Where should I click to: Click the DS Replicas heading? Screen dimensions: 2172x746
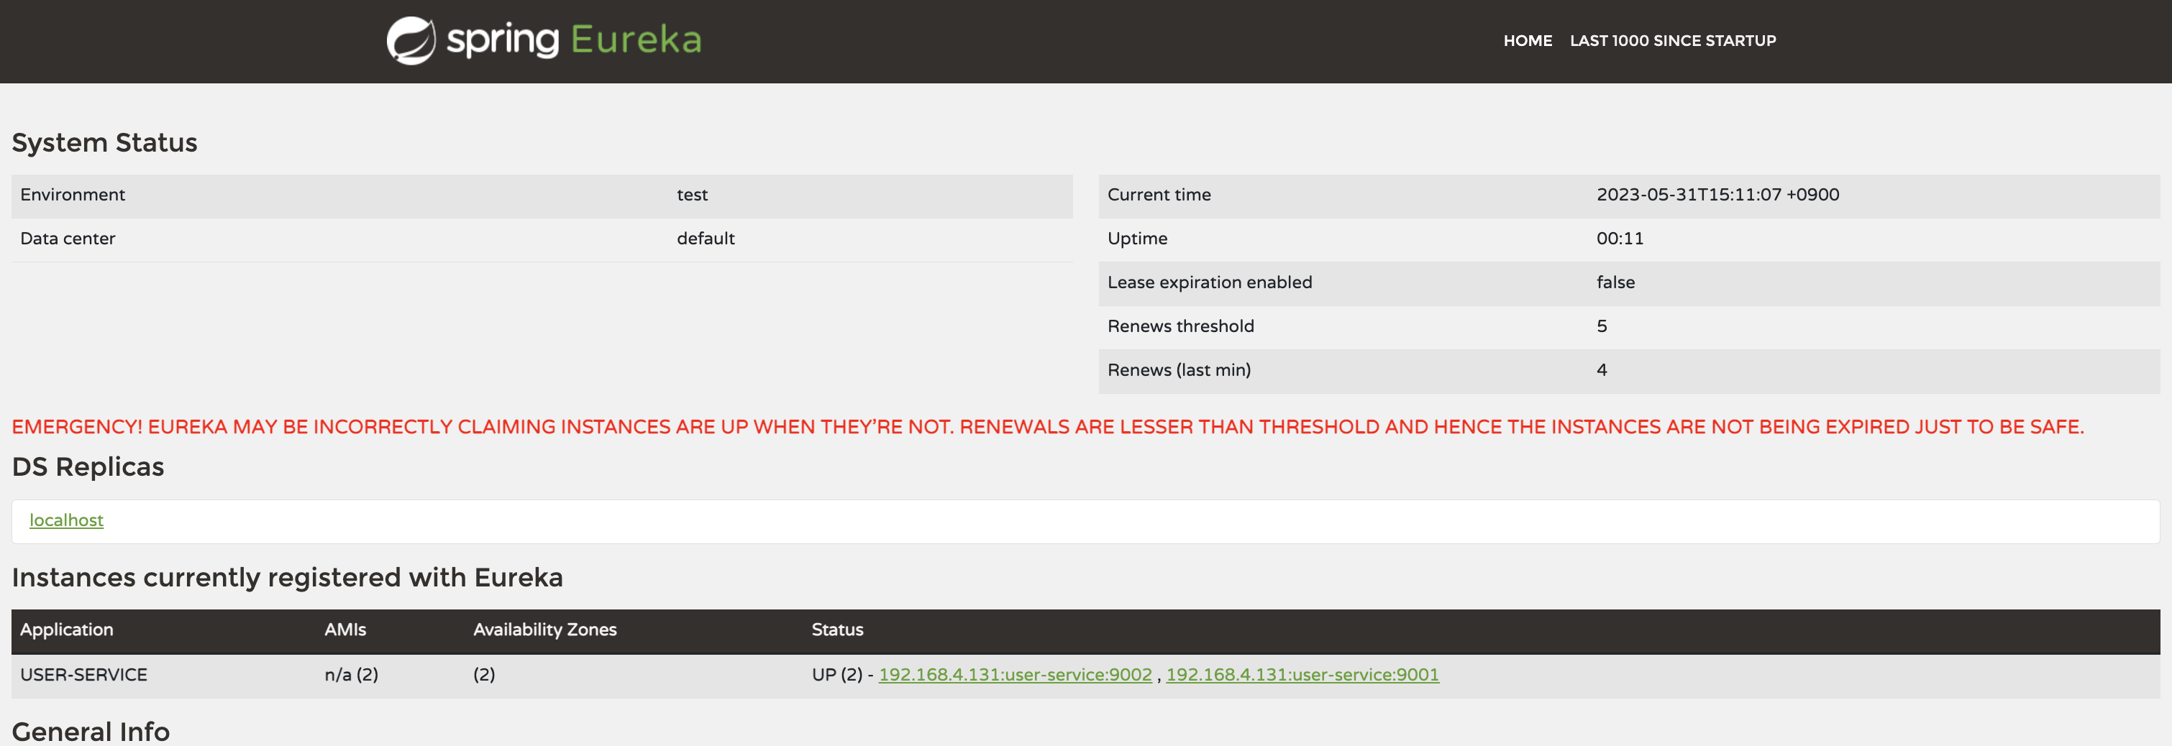coord(88,466)
